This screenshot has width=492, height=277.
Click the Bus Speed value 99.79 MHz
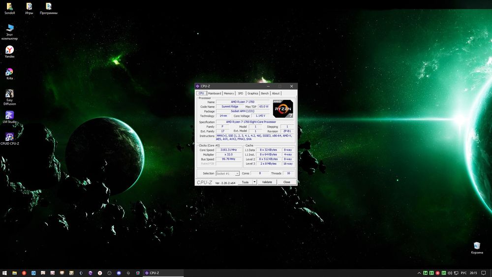(x=228, y=159)
